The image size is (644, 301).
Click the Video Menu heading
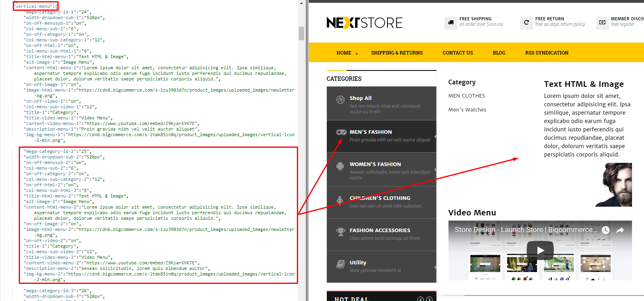(x=472, y=213)
